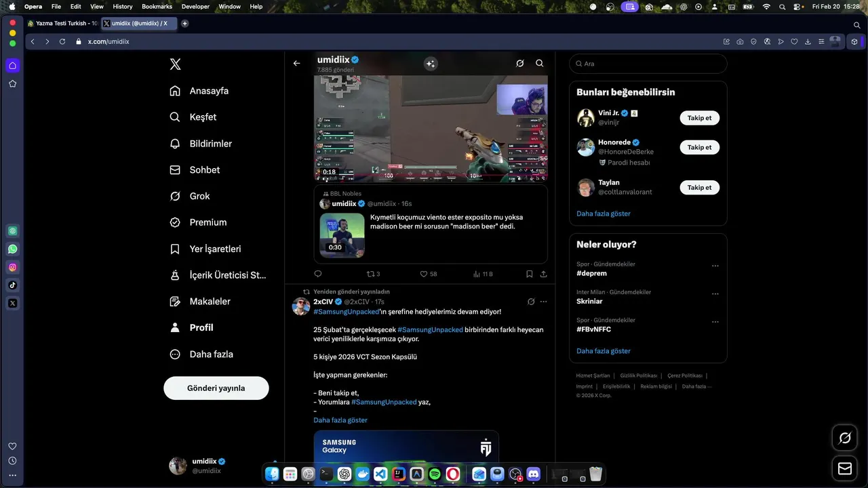868x488 pixels.
Task: Open more options for #FBvNFFC trend
Action: pos(715,322)
